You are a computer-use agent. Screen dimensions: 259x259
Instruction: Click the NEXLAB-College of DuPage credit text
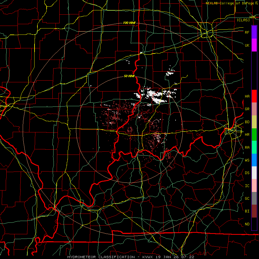click(232, 3)
